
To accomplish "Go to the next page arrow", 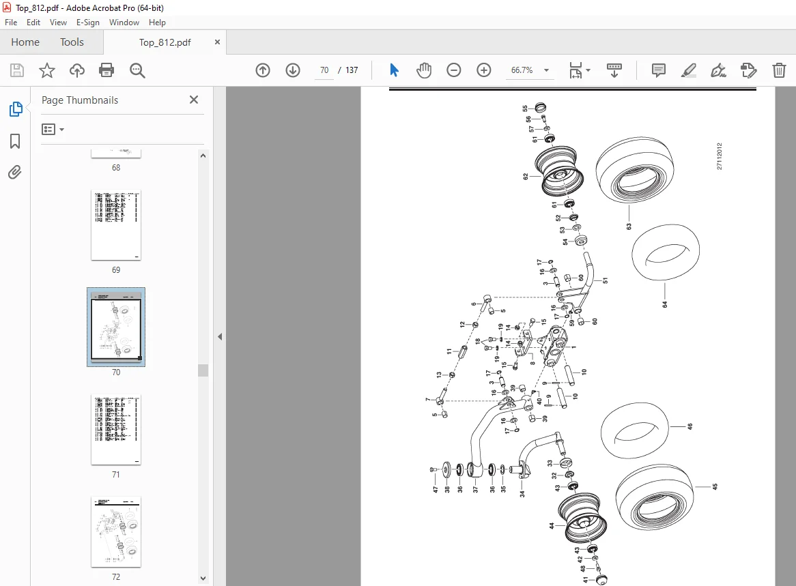I will click(x=293, y=70).
